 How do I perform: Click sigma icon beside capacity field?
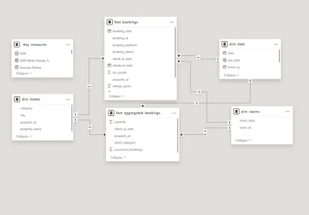click(x=111, y=122)
